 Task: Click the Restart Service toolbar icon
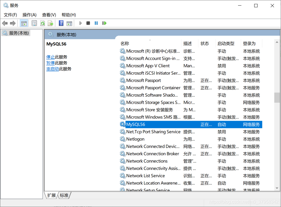tap(104, 23)
